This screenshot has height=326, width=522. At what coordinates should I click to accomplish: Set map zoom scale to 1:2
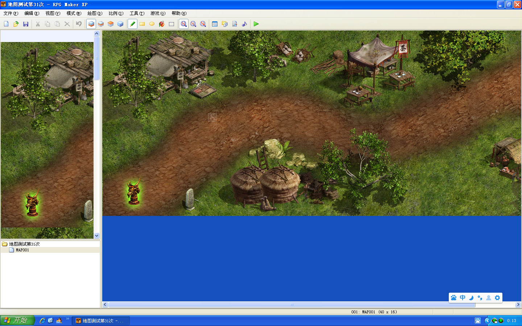tap(193, 24)
